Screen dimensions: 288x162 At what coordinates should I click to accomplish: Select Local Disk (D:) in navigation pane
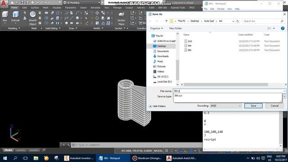point(164,81)
